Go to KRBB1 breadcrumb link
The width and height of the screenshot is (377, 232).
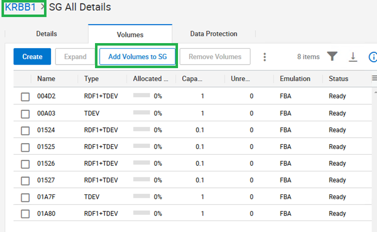tap(20, 7)
